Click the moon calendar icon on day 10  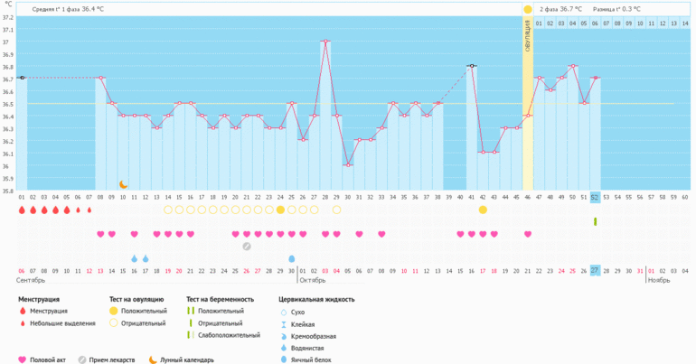click(x=123, y=184)
